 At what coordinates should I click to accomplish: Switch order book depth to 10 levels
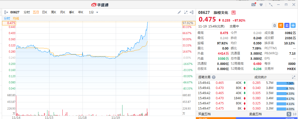294,114
